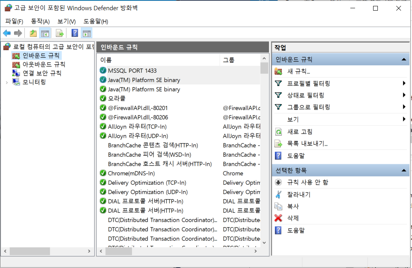Screen dimensions: 412x268
Task: Select the AllJoyn 라우터(UDP-In) rule
Action: tap(138, 136)
